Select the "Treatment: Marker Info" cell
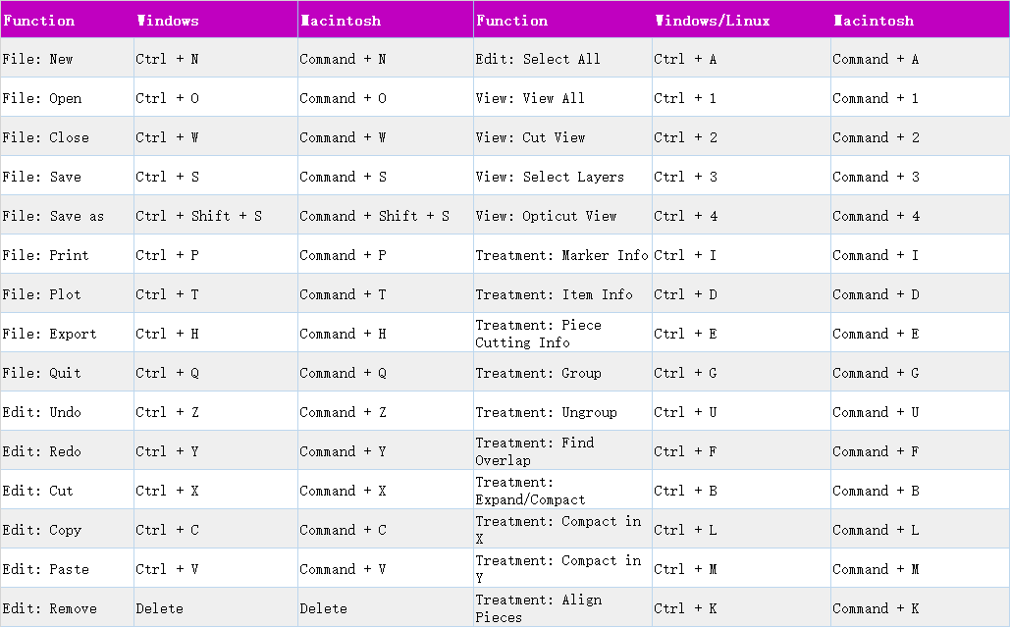Image resolution: width=1010 pixels, height=627 pixels. click(x=562, y=255)
